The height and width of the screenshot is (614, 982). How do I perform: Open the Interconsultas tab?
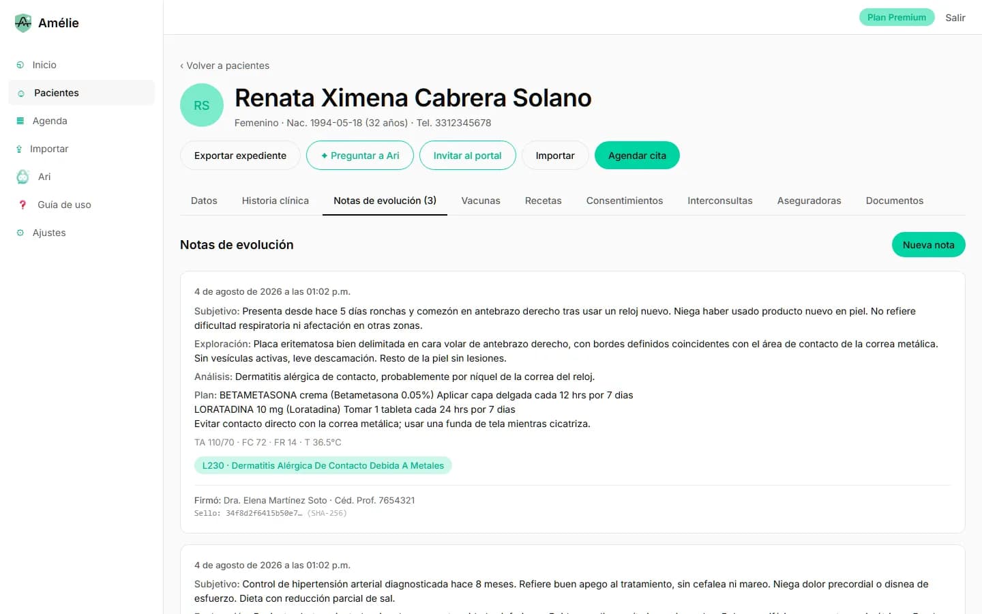[x=720, y=201]
